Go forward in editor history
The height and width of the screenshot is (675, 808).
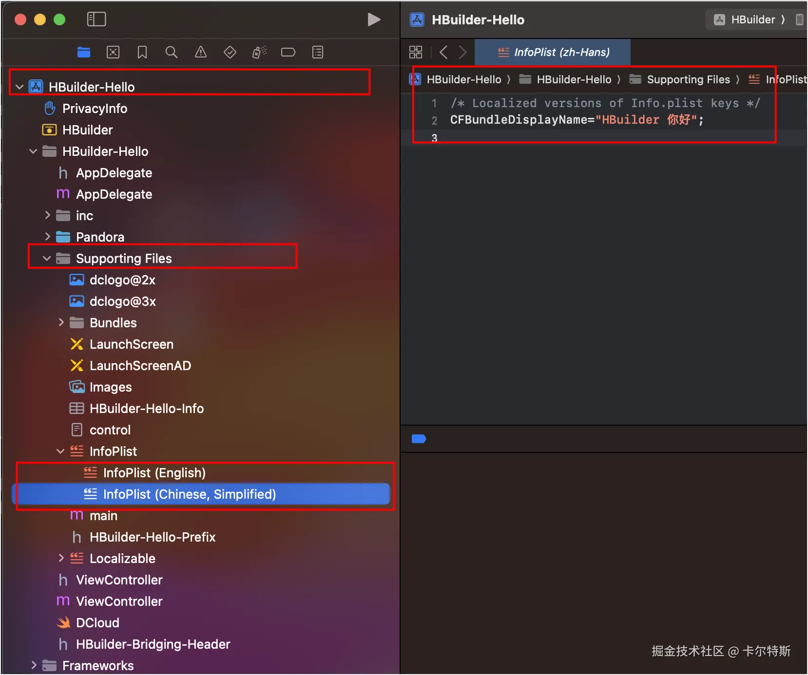pos(462,52)
